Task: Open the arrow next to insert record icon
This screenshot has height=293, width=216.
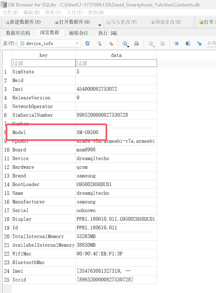Action: (154, 46)
